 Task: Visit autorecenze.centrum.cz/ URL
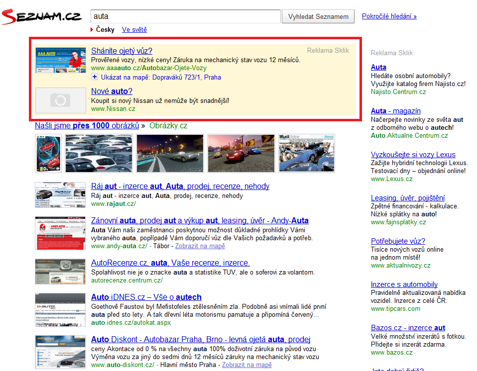click(x=127, y=280)
